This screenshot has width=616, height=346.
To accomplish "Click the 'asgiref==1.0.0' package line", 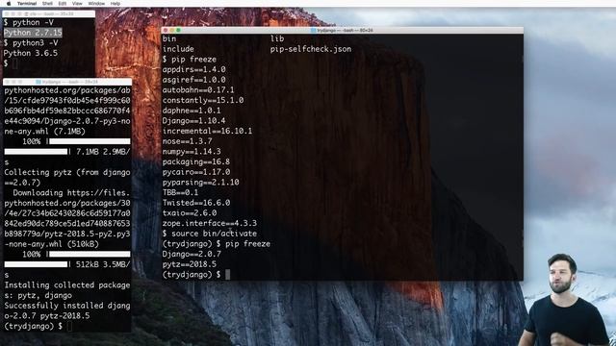I will [194, 80].
